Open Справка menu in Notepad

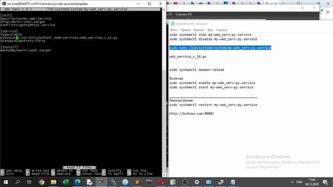pyautogui.click(x=221, y=30)
